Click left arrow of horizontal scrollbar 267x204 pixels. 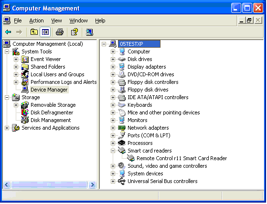(7, 184)
